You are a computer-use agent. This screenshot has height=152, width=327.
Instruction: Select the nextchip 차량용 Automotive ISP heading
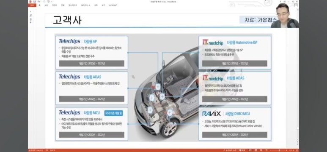(230, 43)
